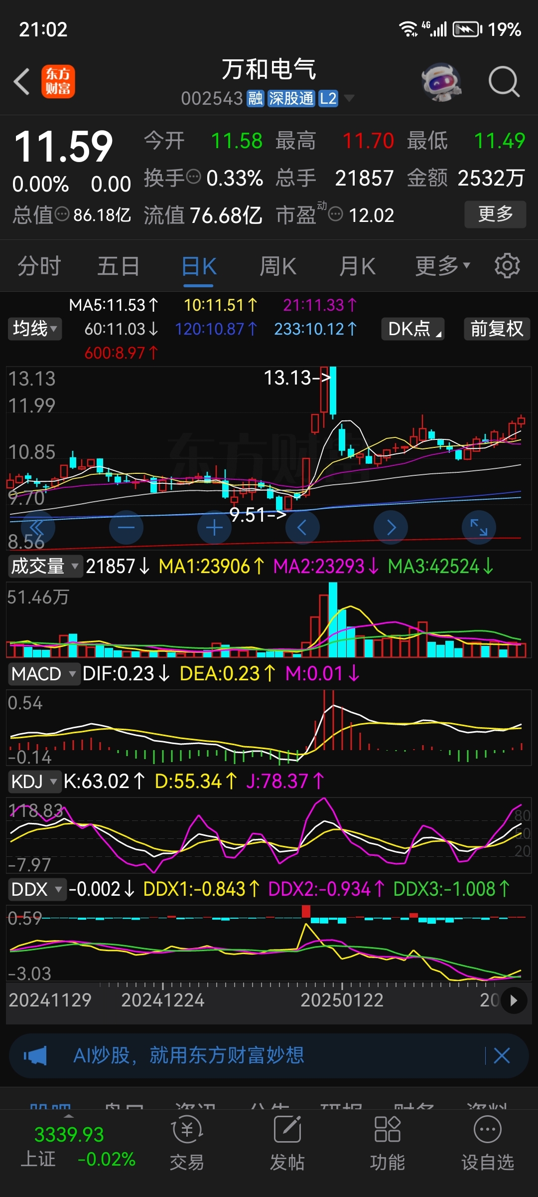Toggle 前复权 adjustment button

[x=497, y=329]
